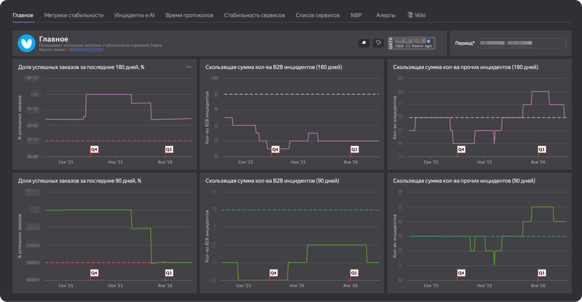Open the Список сервисов tab
This screenshot has height=302, width=582.
(317, 15)
